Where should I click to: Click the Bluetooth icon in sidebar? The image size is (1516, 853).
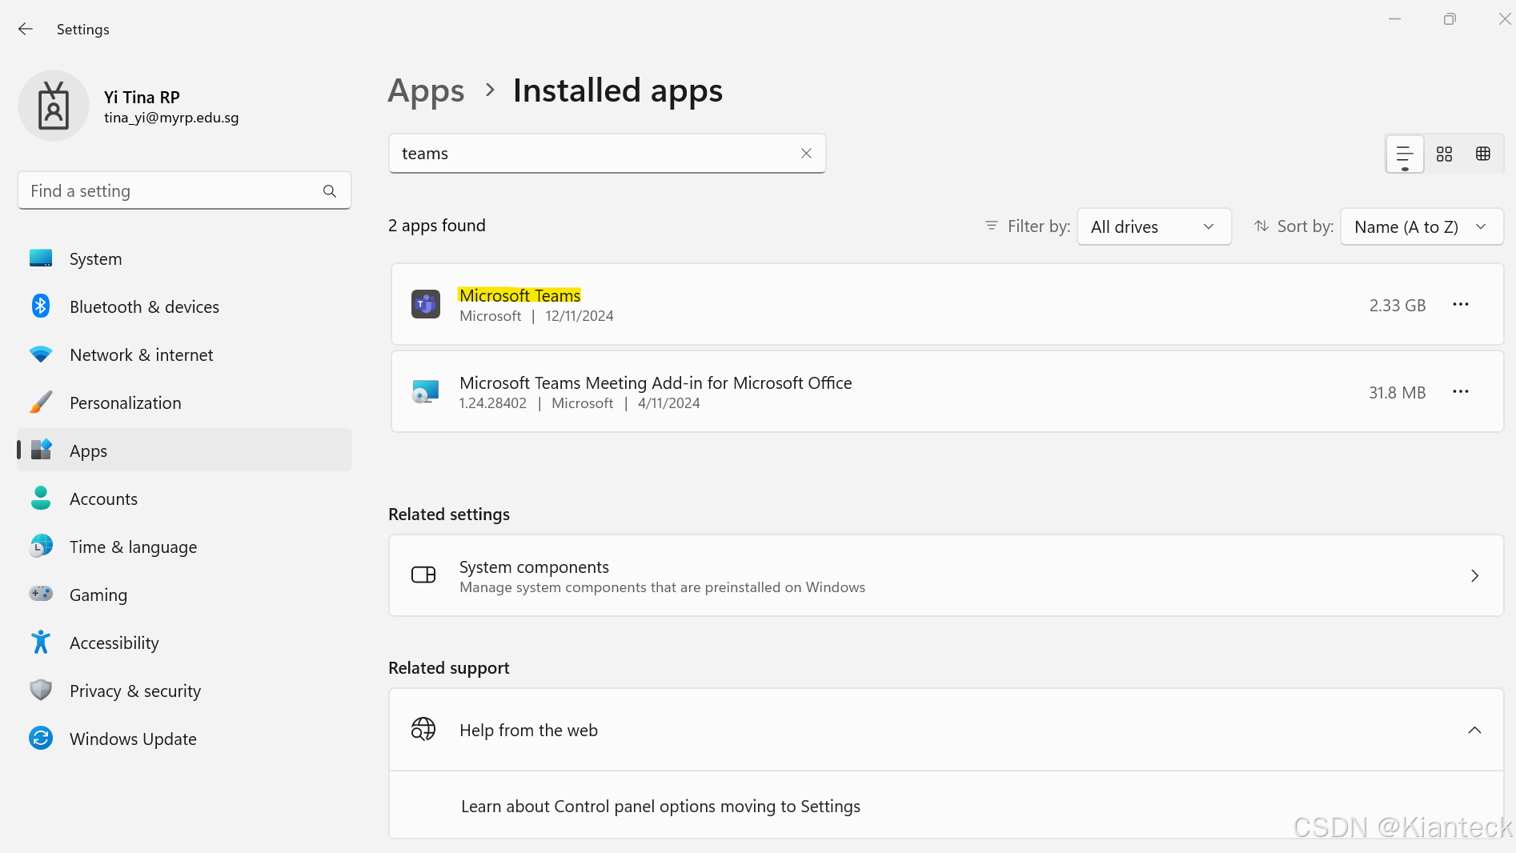coord(41,306)
